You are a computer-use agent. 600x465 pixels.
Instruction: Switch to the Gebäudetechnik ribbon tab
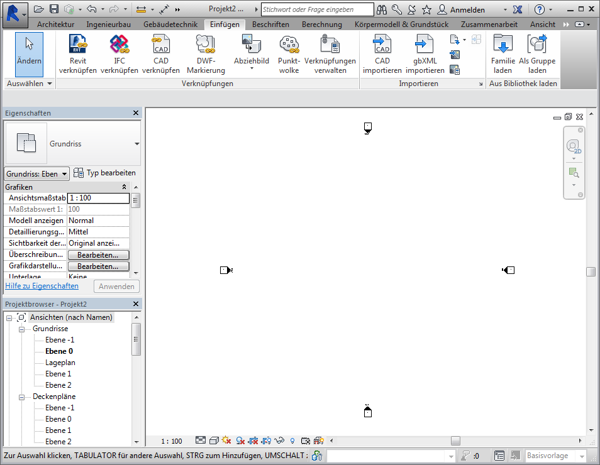pyautogui.click(x=170, y=25)
